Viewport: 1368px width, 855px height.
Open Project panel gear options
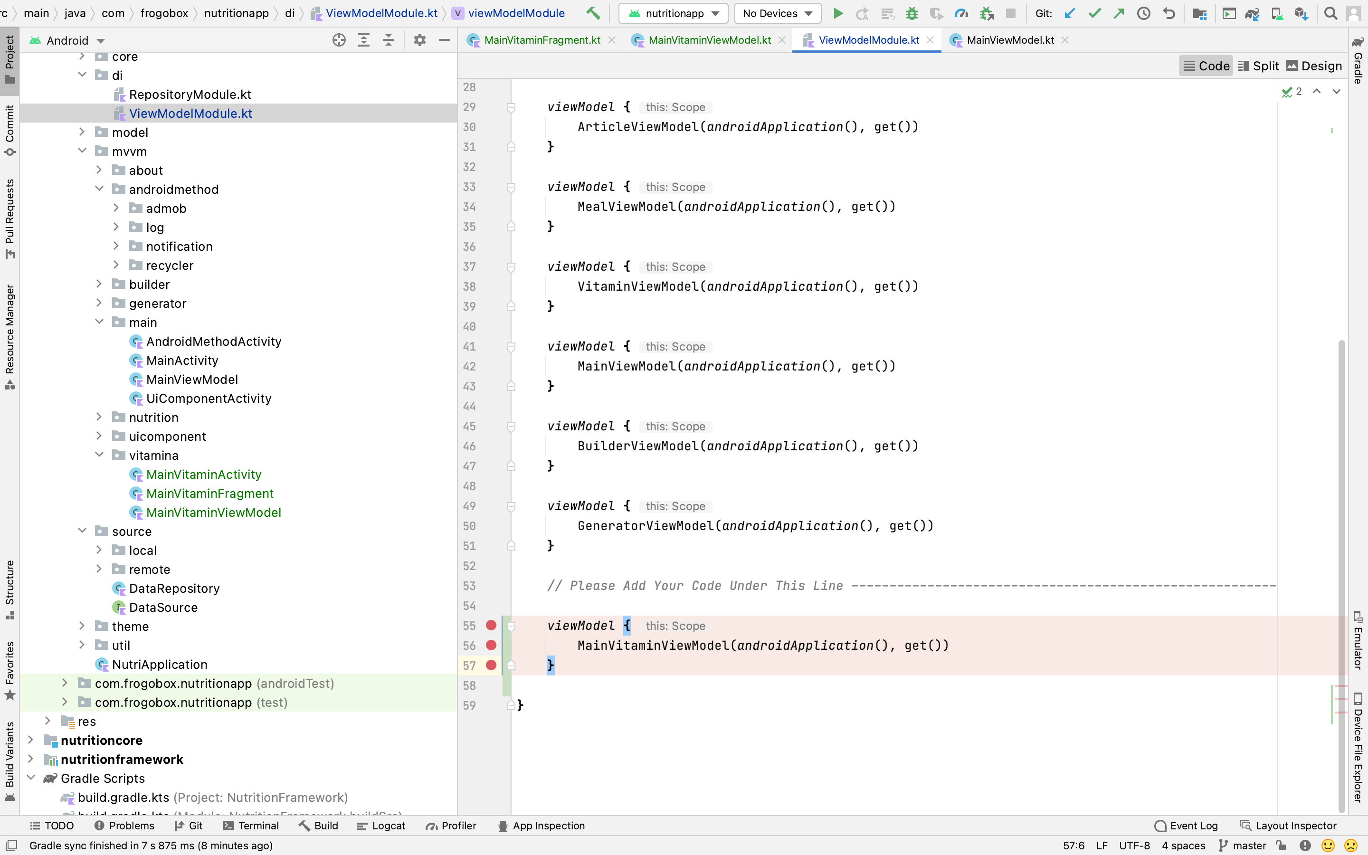(419, 40)
